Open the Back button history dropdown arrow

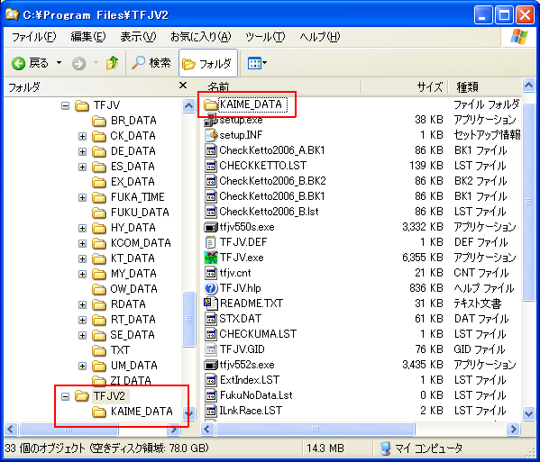pyautogui.click(x=59, y=63)
